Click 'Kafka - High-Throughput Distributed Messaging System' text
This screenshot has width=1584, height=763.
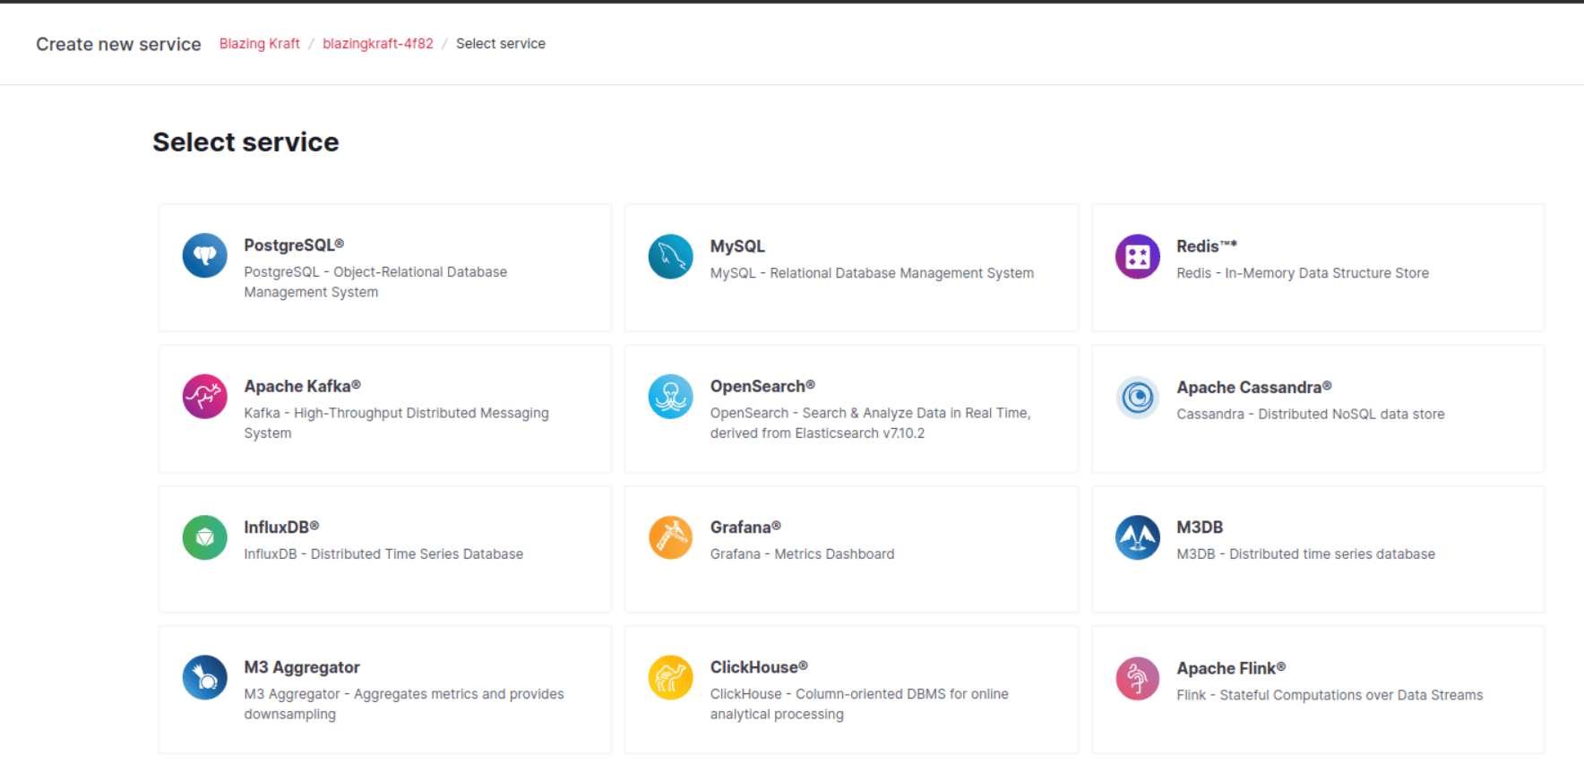(396, 423)
